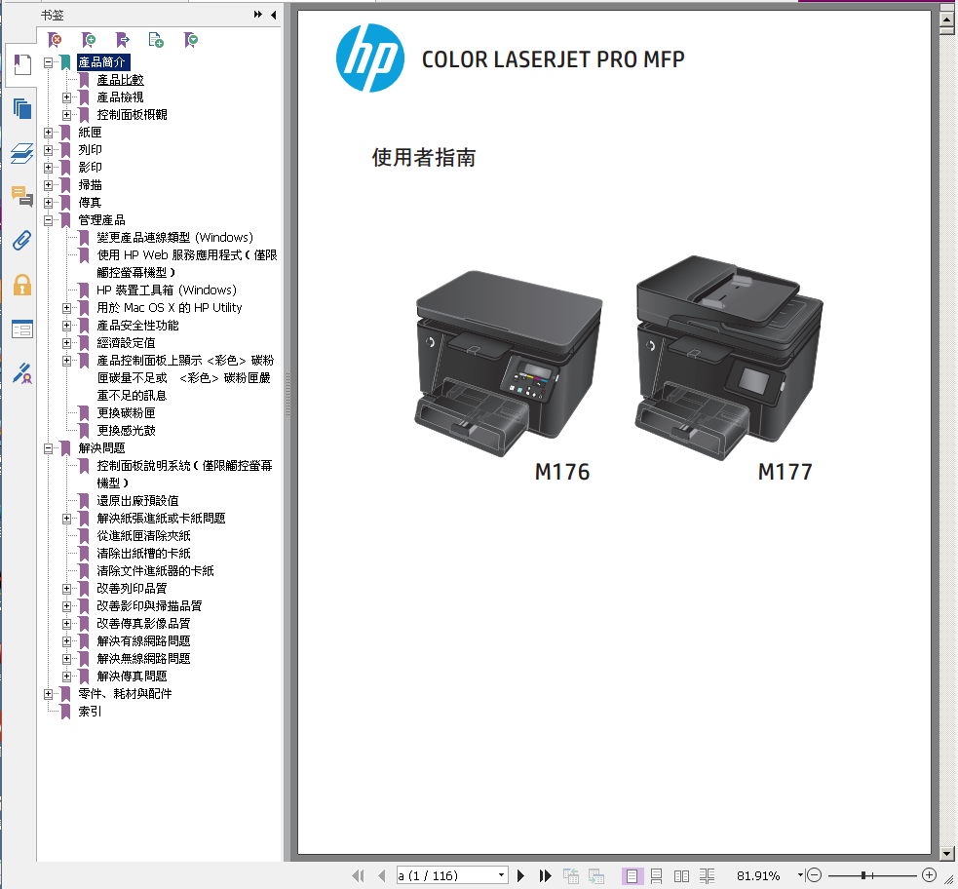The image size is (958, 889).
Task: Open 變更產品連線類型 (Windows) bookmark
Action: 174,238
